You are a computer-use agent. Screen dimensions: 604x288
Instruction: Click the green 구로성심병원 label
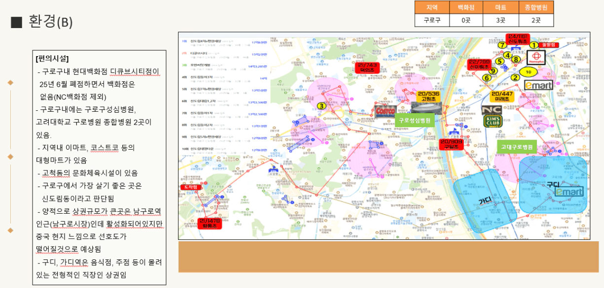[x=414, y=120]
